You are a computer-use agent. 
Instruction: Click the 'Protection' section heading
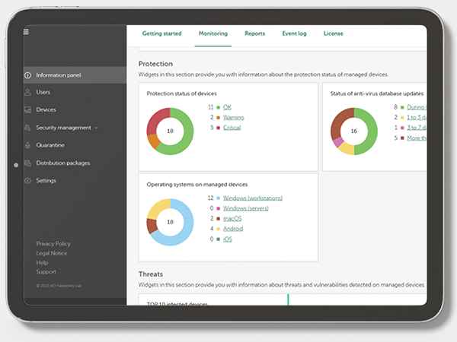[x=155, y=64]
